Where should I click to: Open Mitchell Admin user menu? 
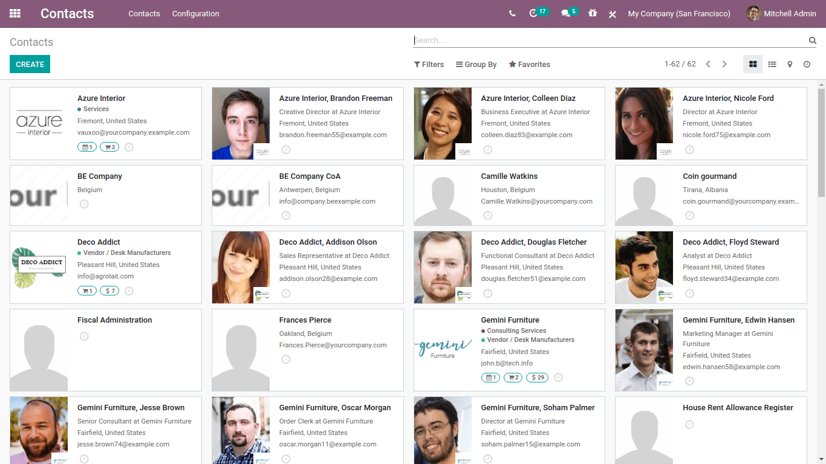(x=781, y=13)
